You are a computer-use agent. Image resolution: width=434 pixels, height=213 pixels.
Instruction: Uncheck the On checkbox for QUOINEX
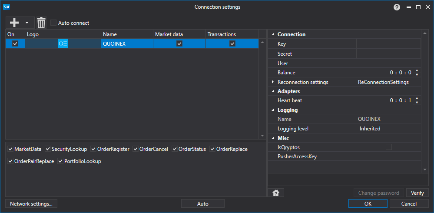click(15, 43)
